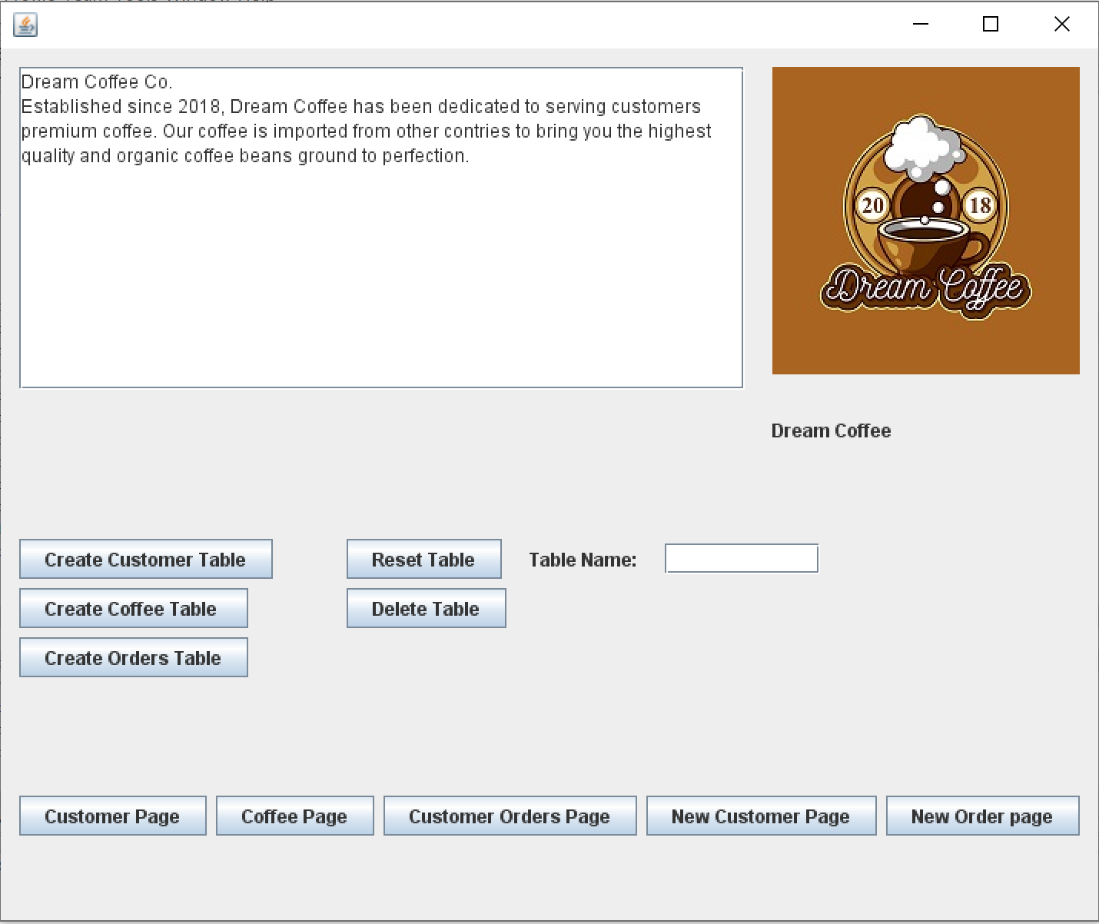Minimize the application window
The width and height of the screenshot is (1099, 924).
coord(921,25)
